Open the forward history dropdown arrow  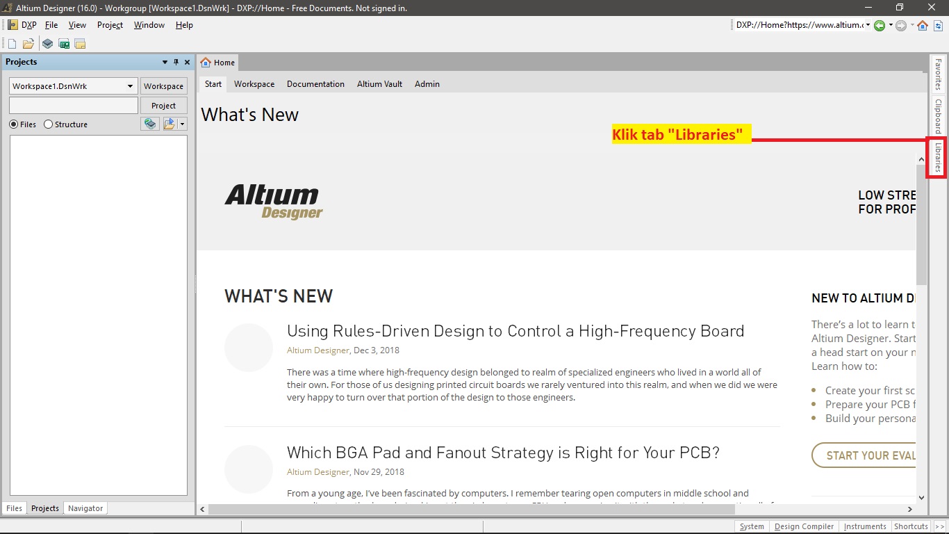point(912,25)
